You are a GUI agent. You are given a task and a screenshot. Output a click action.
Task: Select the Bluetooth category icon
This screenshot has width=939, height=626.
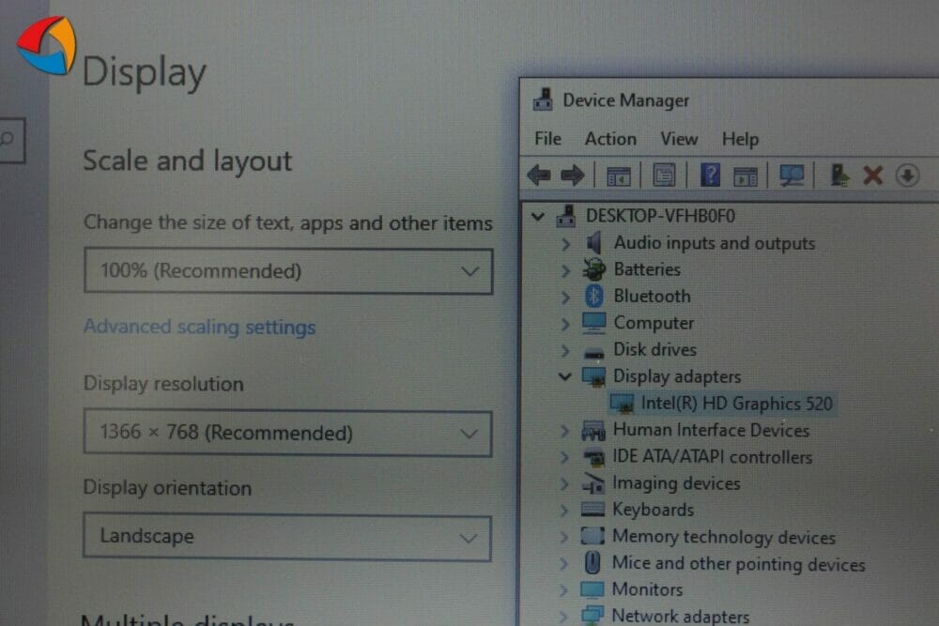click(594, 296)
